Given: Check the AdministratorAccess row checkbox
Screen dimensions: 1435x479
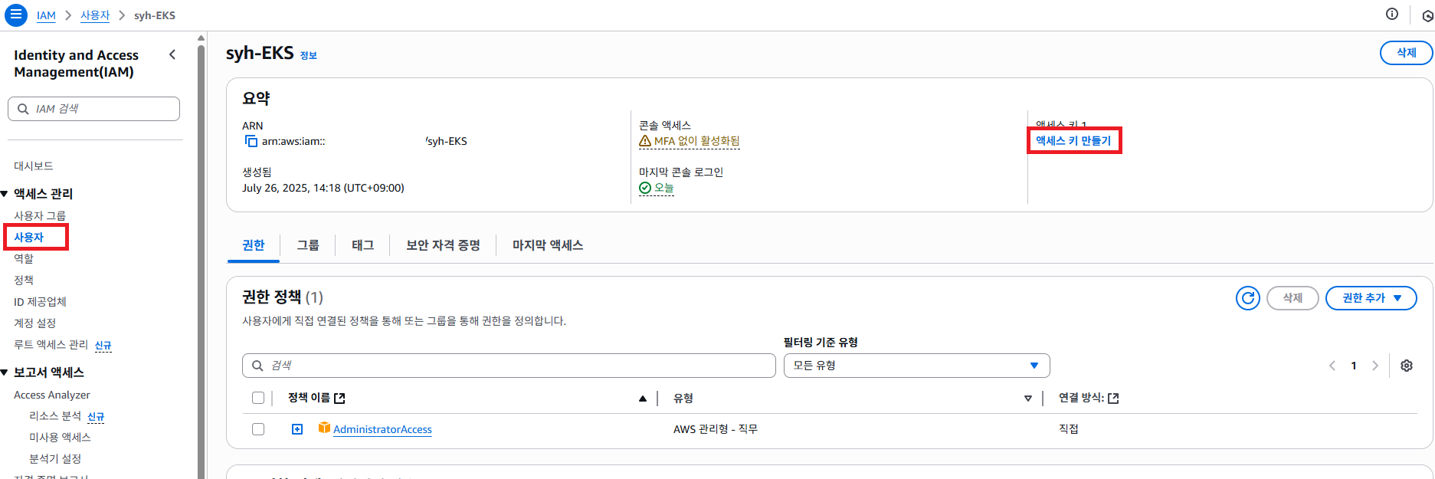Looking at the screenshot, I should coord(258,429).
